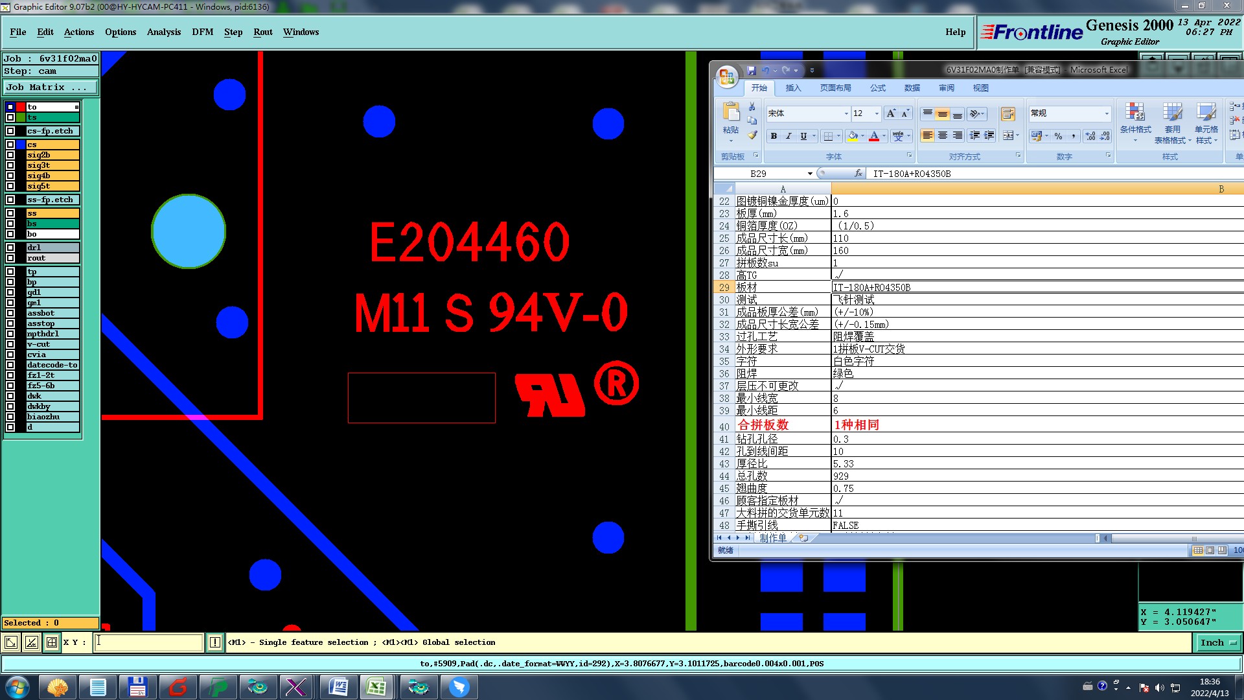Select the 制作单 sheet tab
The width and height of the screenshot is (1244, 700).
pyautogui.click(x=773, y=538)
